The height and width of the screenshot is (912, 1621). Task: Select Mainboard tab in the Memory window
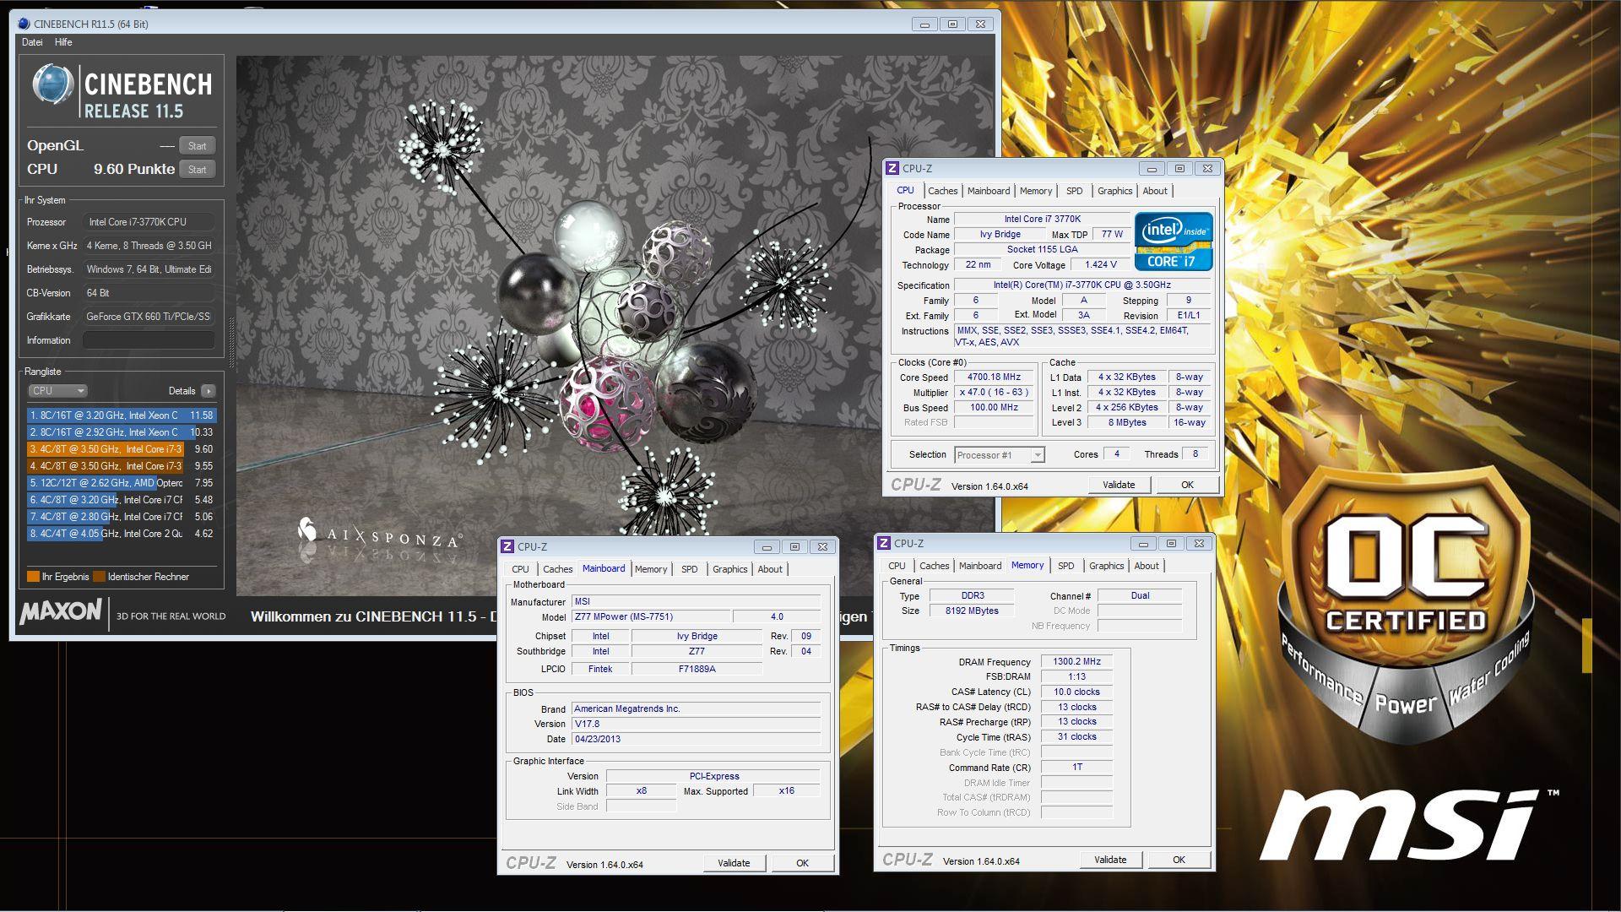[x=979, y=566]
